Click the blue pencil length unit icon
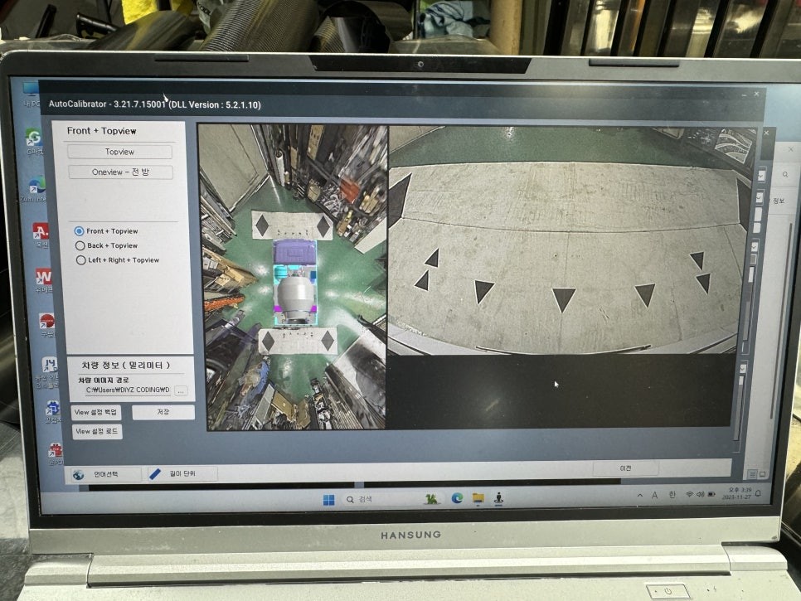Viewport: 801px width, 601px height. pos(155,474)
